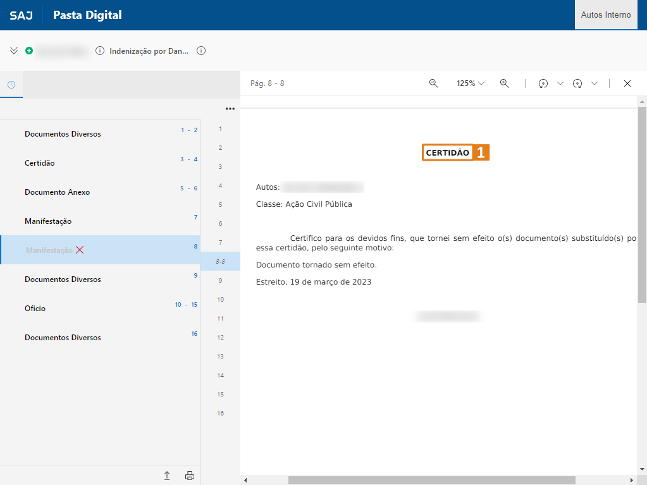
Task: Open info icon after Indenização text
Action: (x=201, y=51)
